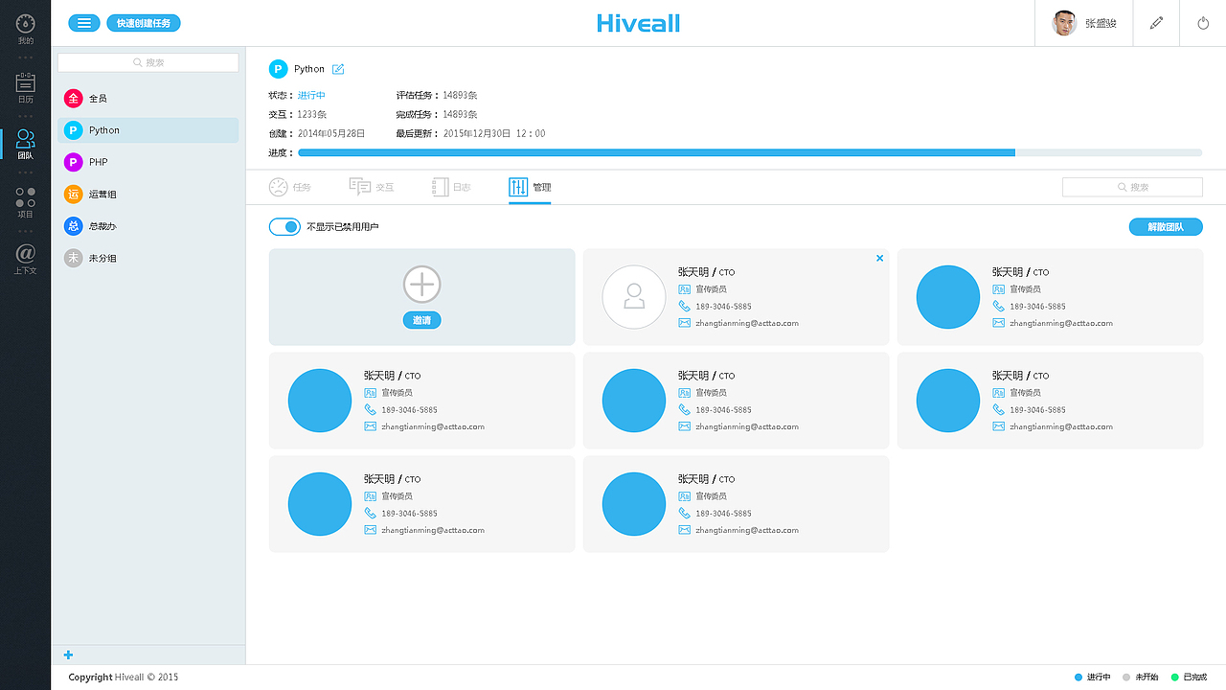Select the 总裁办 team
1226x690 pixels.
pyautogui.click(x=148, y=226)
